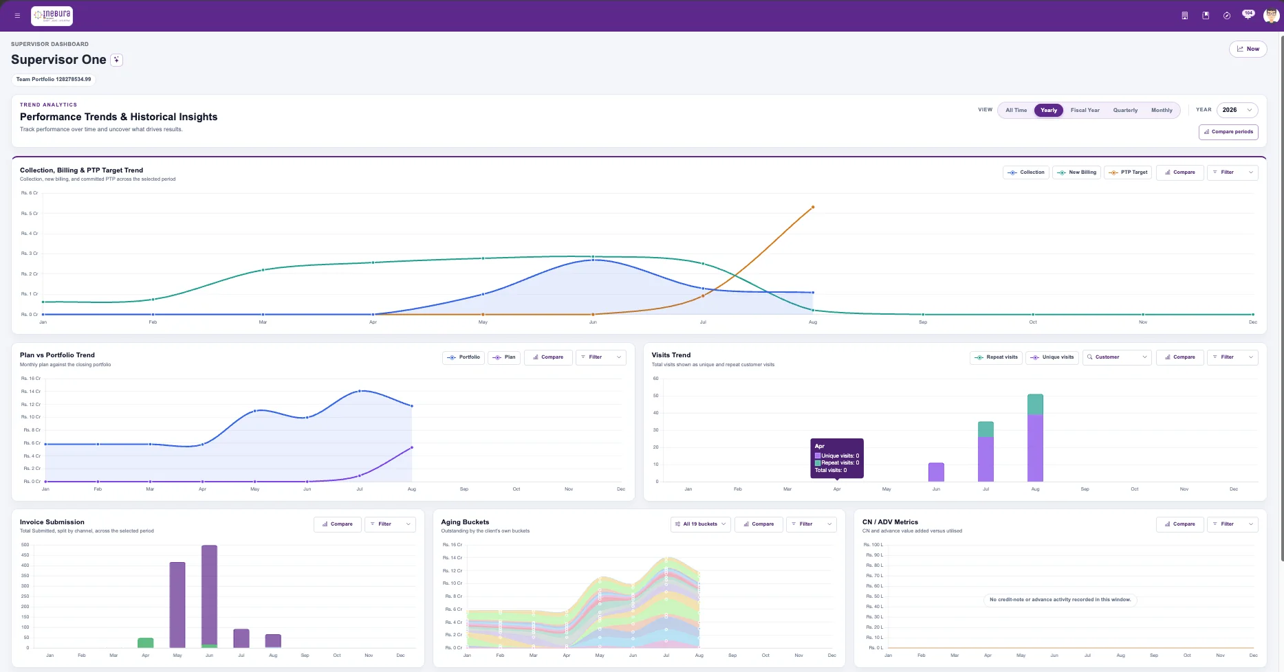The image size is (1284, 672).
Task: Click the 'Aging Buckets' card title
Action: (465, 522)
